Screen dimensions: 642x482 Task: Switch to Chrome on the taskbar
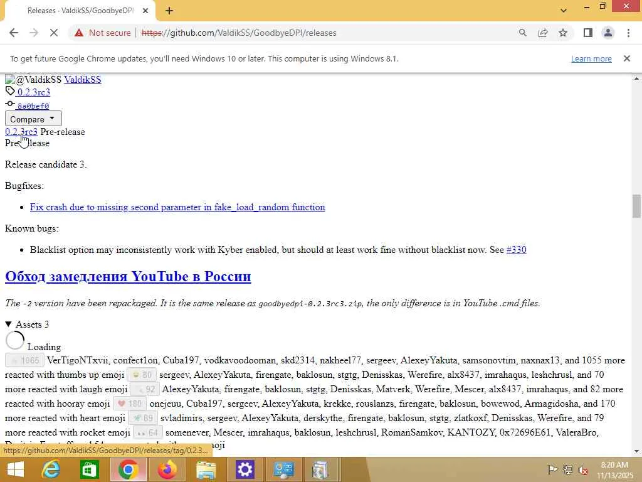point(128,469)
